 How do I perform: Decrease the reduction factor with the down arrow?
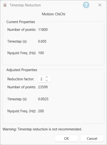47,81
